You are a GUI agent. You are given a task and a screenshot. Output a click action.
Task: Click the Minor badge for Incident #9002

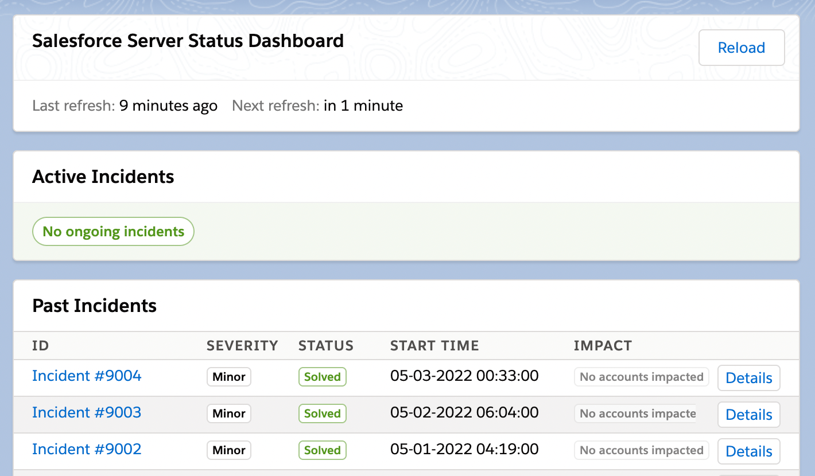click(229, 450)
